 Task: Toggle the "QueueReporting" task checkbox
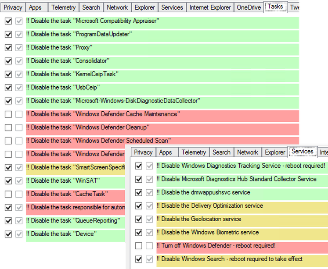click(8, 221)
